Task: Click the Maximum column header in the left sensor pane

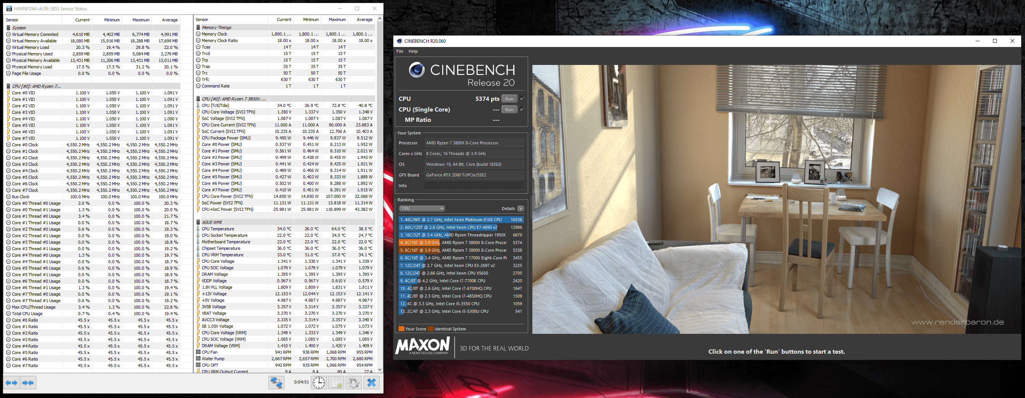Action: pos(137,20)
